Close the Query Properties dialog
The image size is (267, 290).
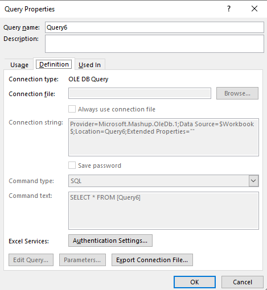pyautogui.click(x=254, y=9)
